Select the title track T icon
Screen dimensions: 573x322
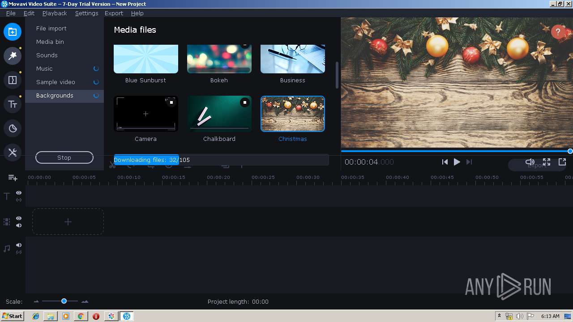click(x=7, y=196)
